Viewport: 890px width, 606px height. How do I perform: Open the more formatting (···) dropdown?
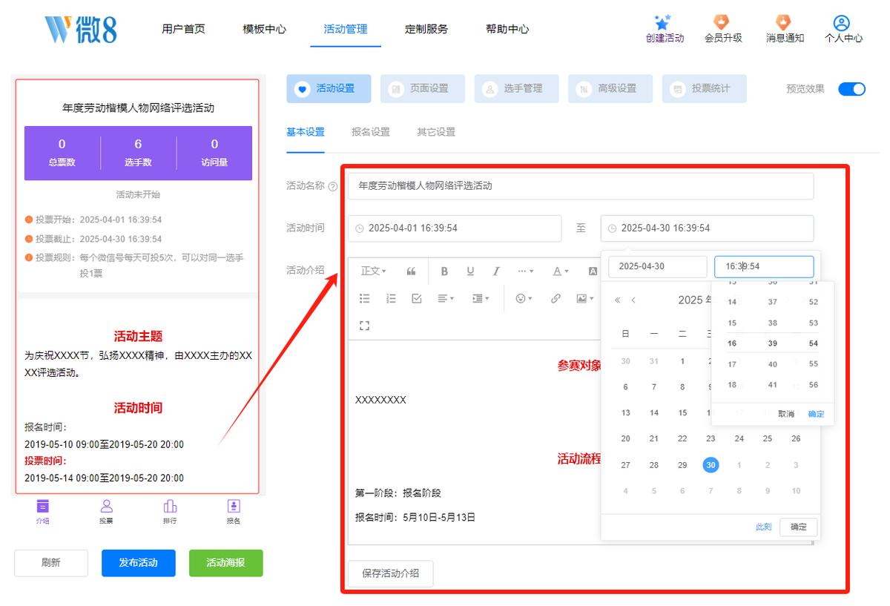526,271
